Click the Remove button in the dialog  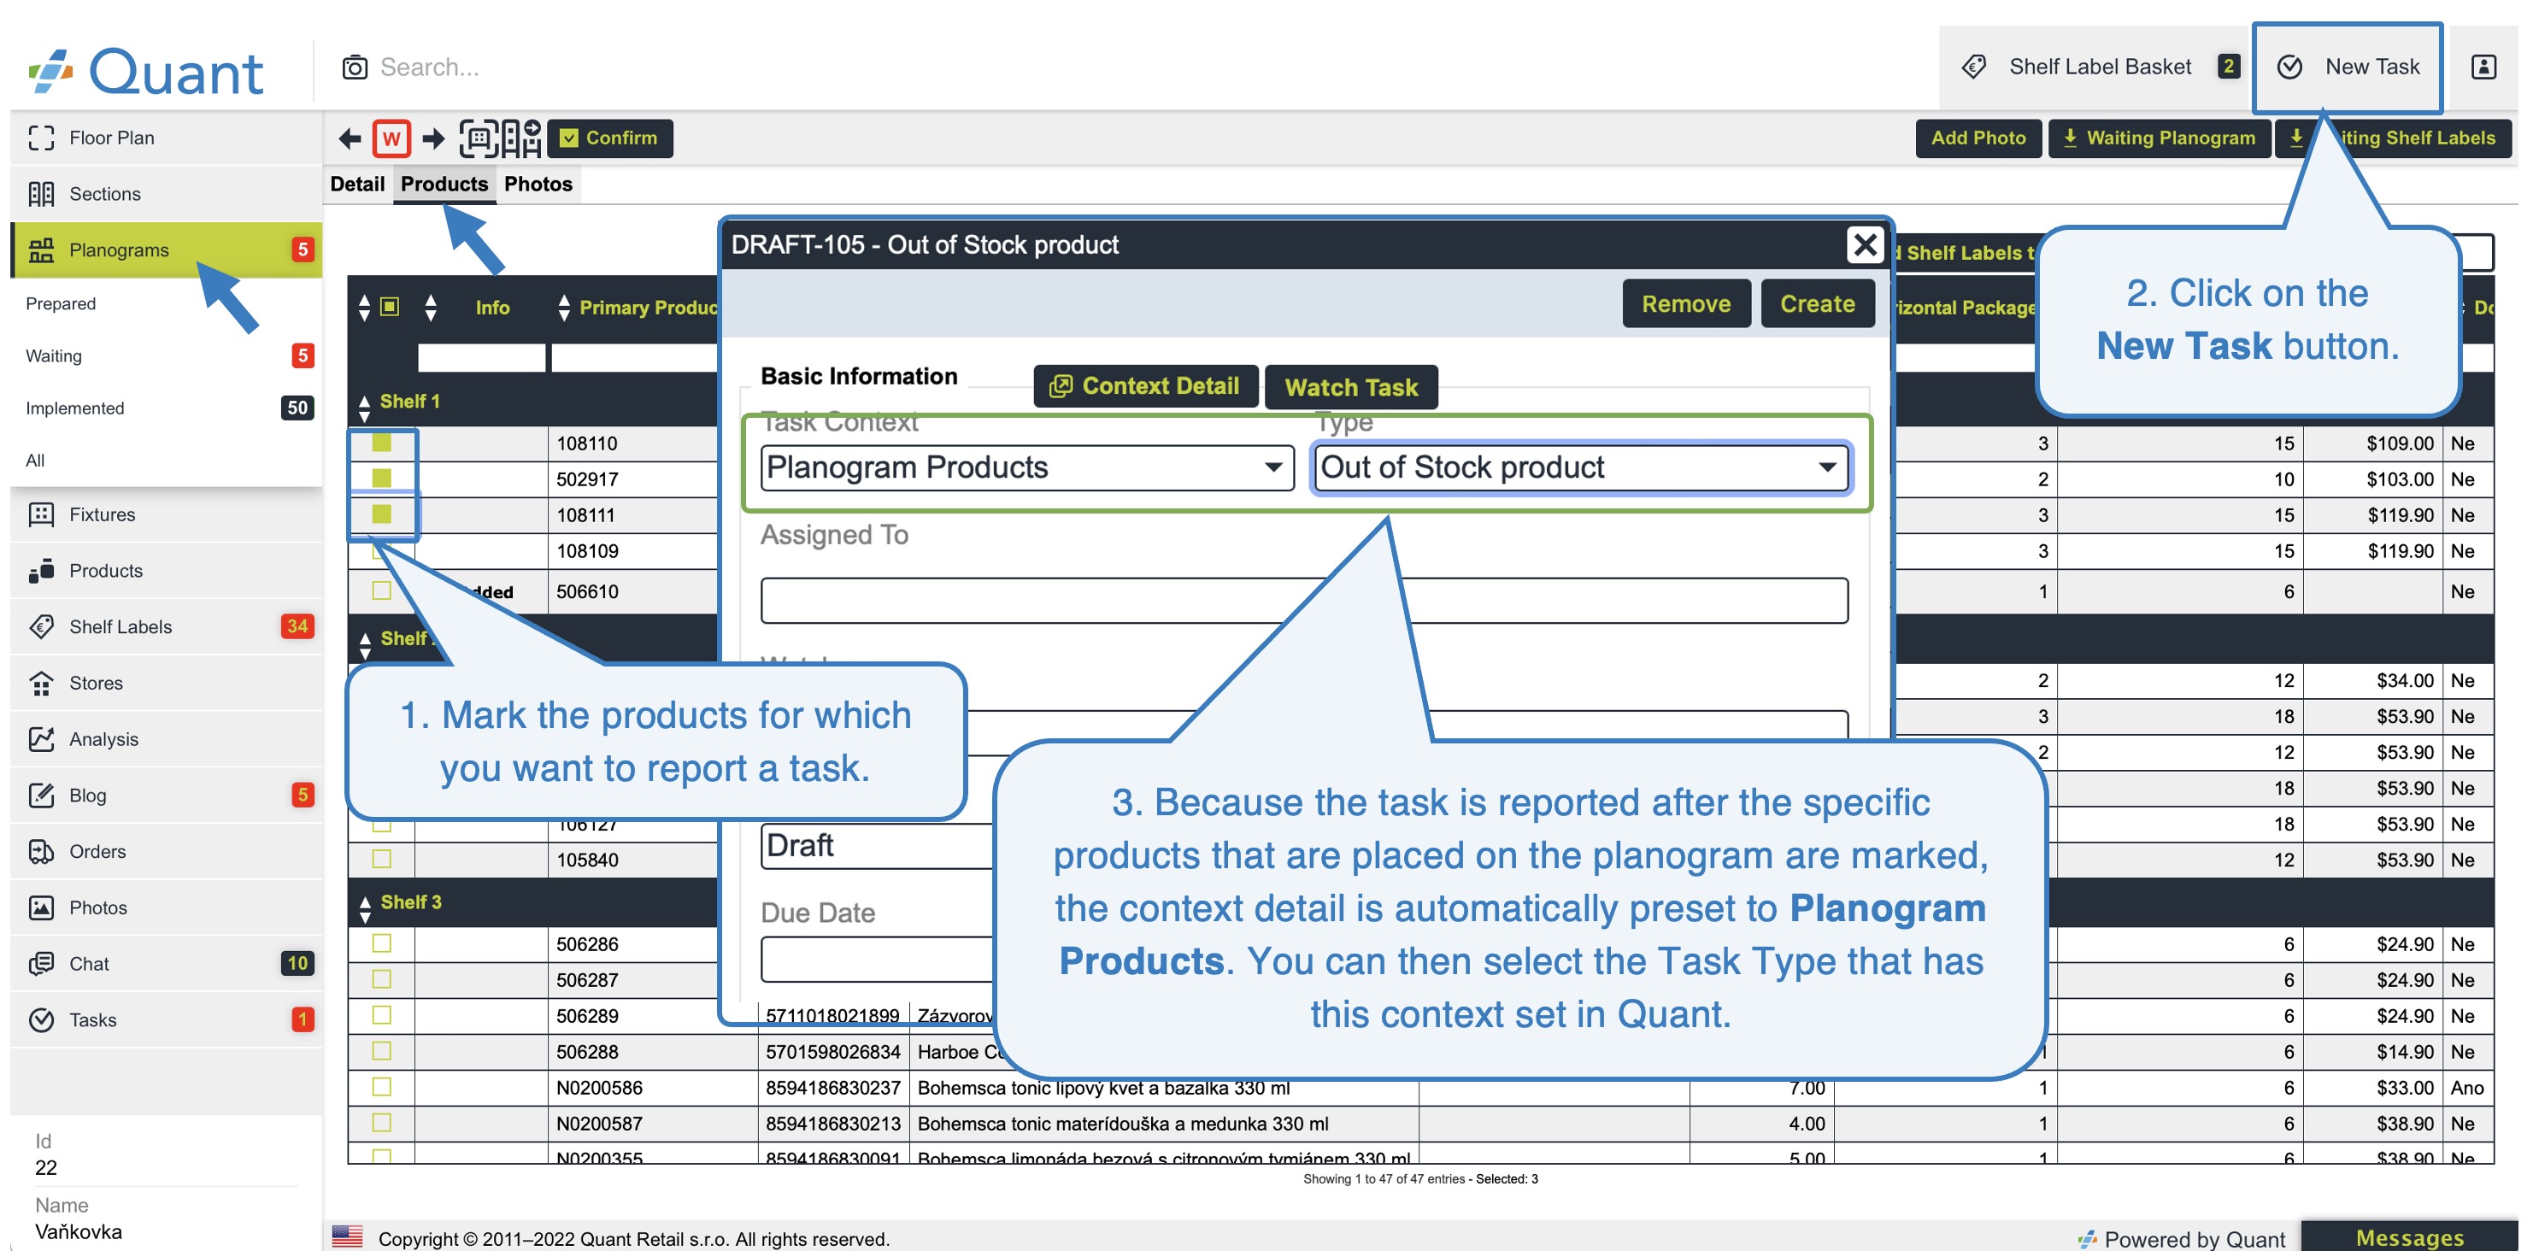click(x=1685, y=304)
